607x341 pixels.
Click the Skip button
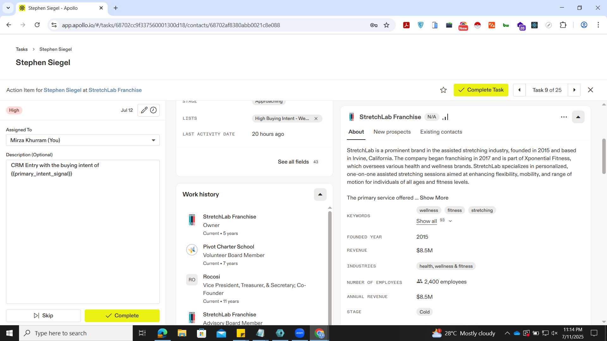(43, 316)
